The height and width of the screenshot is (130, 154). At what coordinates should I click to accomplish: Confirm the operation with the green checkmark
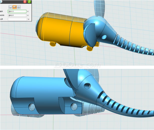coord(29,2)
